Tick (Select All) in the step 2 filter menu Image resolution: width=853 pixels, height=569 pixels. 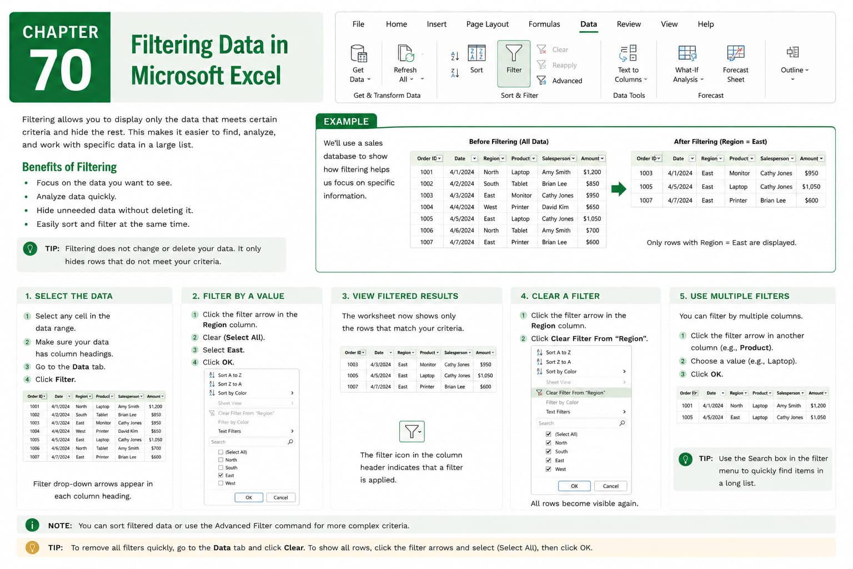point(220,452)
